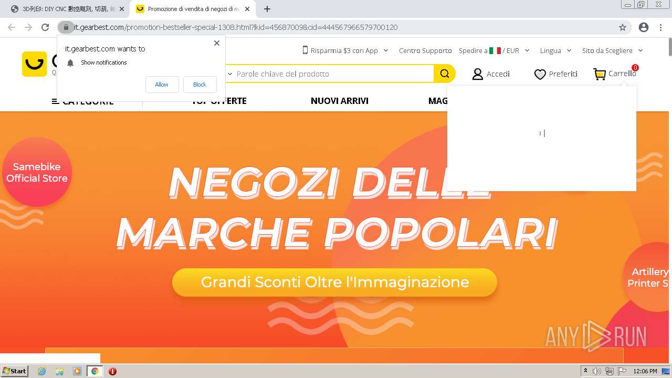The image size is (672, 378).
Task: Show hidden system tray icons
Action: pos(585,371)
